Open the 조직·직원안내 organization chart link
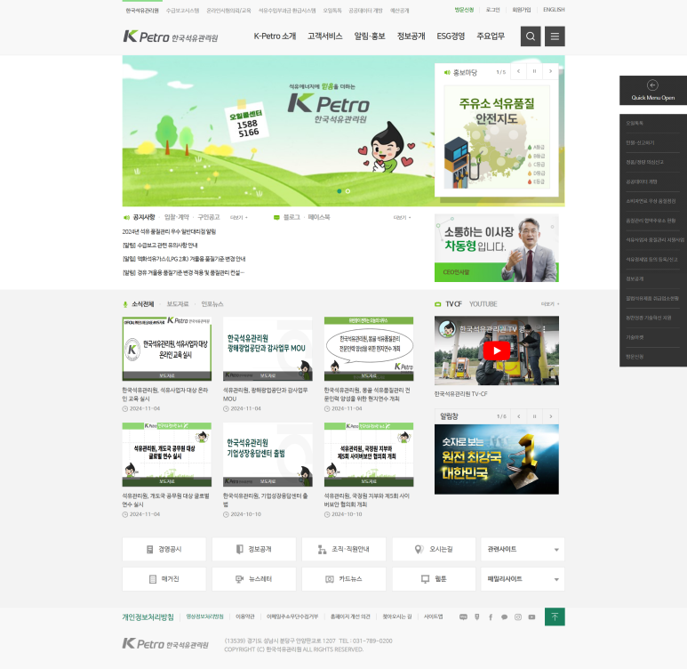This screenshot has height=669, width=687. (x=344, y=549)
